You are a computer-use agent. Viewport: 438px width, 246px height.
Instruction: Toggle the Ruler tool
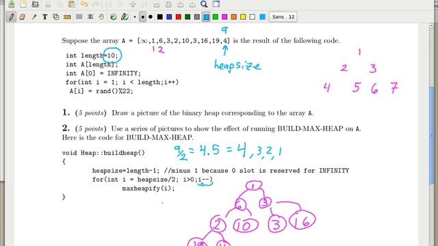tap(67, 17)
